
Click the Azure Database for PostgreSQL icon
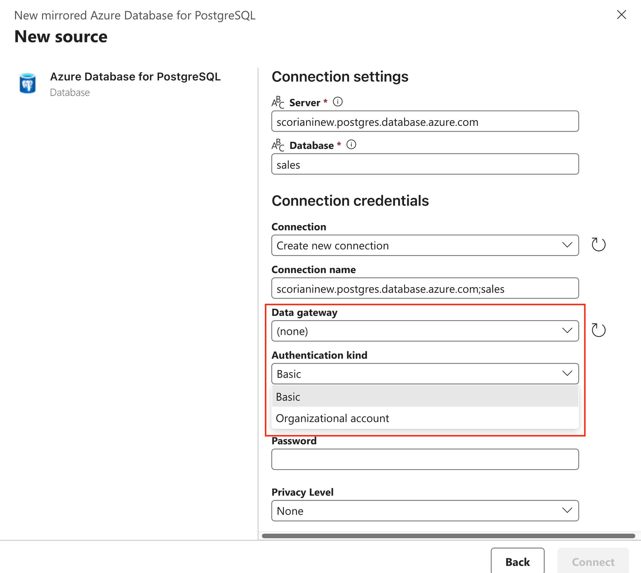[x=28, y=83]
